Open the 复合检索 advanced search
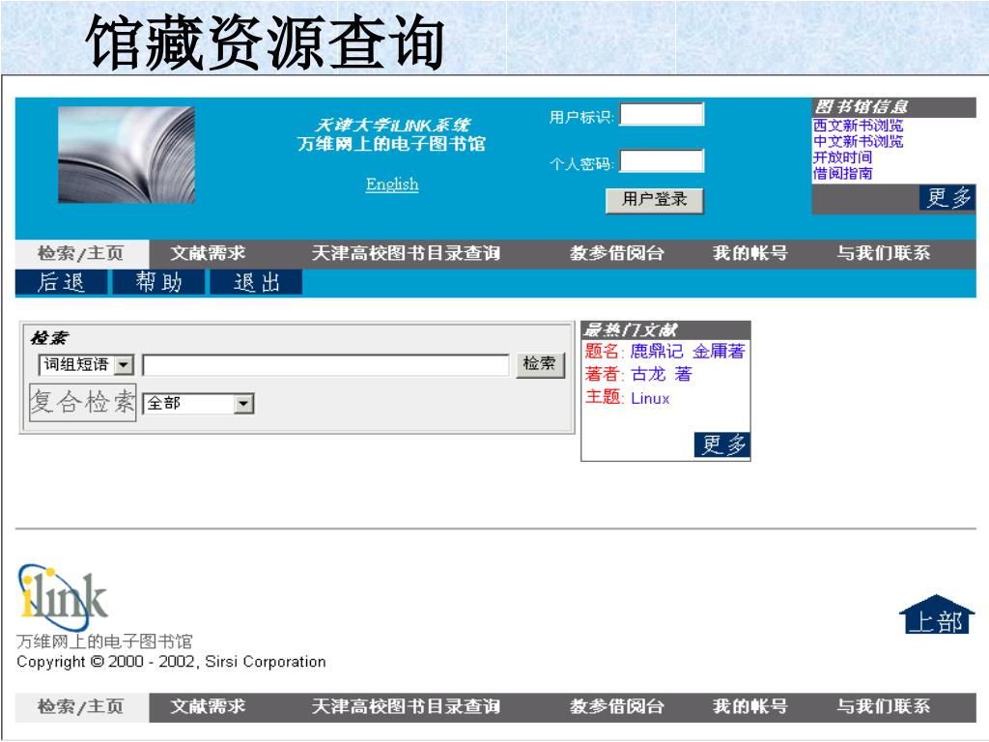The image size is (989, 742). (x=83, y=402)
